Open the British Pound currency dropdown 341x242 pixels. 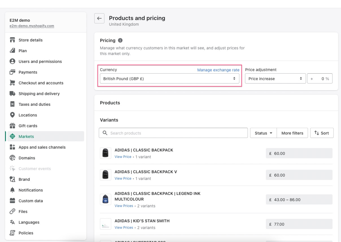pos(169,78)
